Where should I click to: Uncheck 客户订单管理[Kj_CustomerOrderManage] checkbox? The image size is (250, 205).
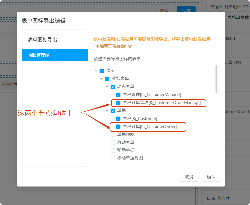(x=118, y=103)
